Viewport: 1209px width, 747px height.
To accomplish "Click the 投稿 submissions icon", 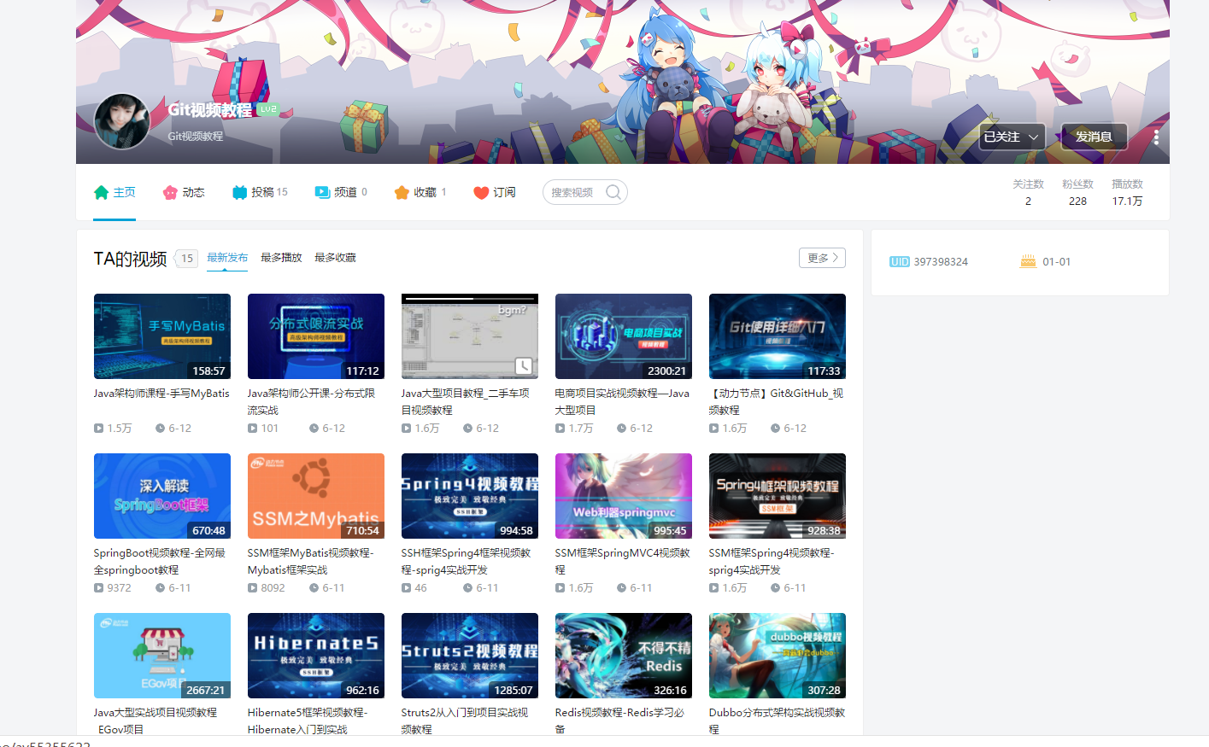I will [238, 191].
